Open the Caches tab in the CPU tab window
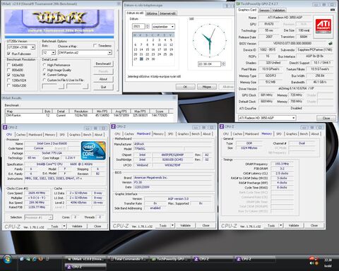This screenshot has width=339, height=271. [x=20, y=135]
